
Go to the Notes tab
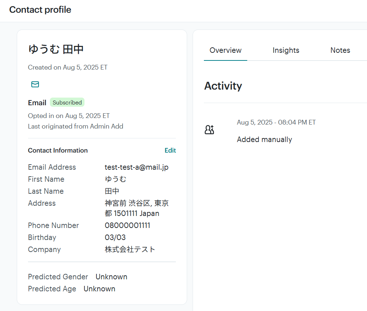tap(340, 51)
